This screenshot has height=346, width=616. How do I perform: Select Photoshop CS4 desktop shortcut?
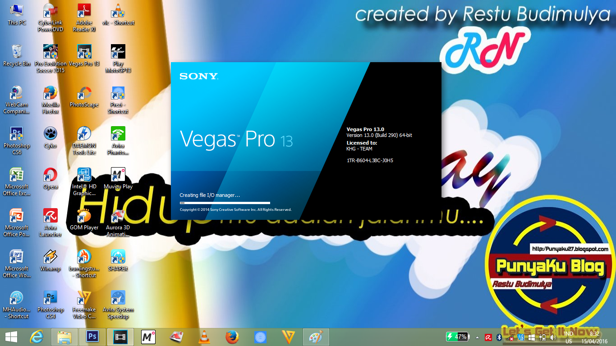pyautogui.click(x=51, y=305)
